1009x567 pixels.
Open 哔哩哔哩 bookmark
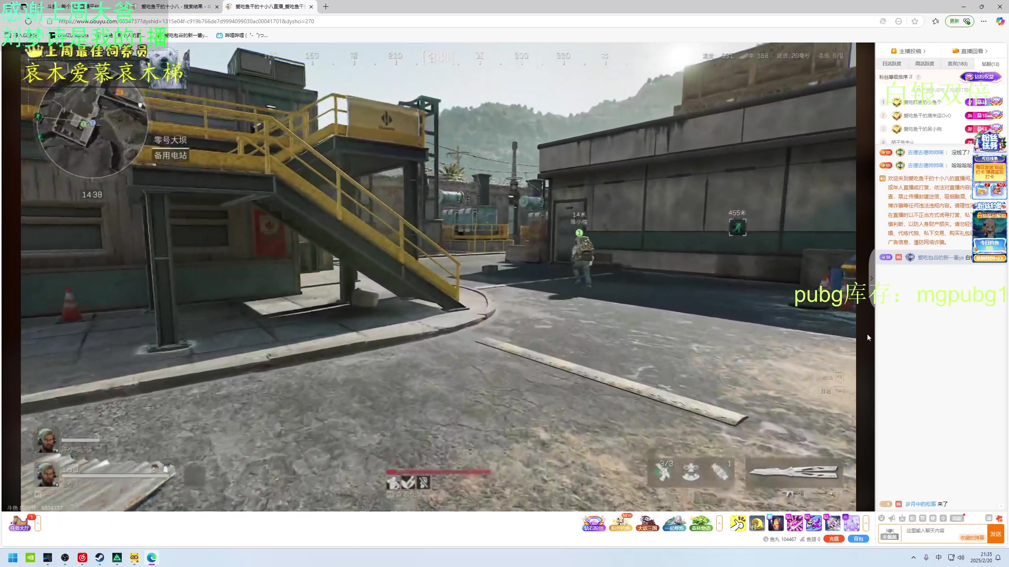(242, 35)
